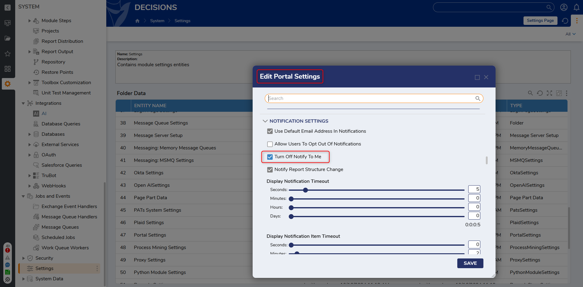The image size is (583, 287).
Task: Click the notifications bell icon
Action: (576, 8)
